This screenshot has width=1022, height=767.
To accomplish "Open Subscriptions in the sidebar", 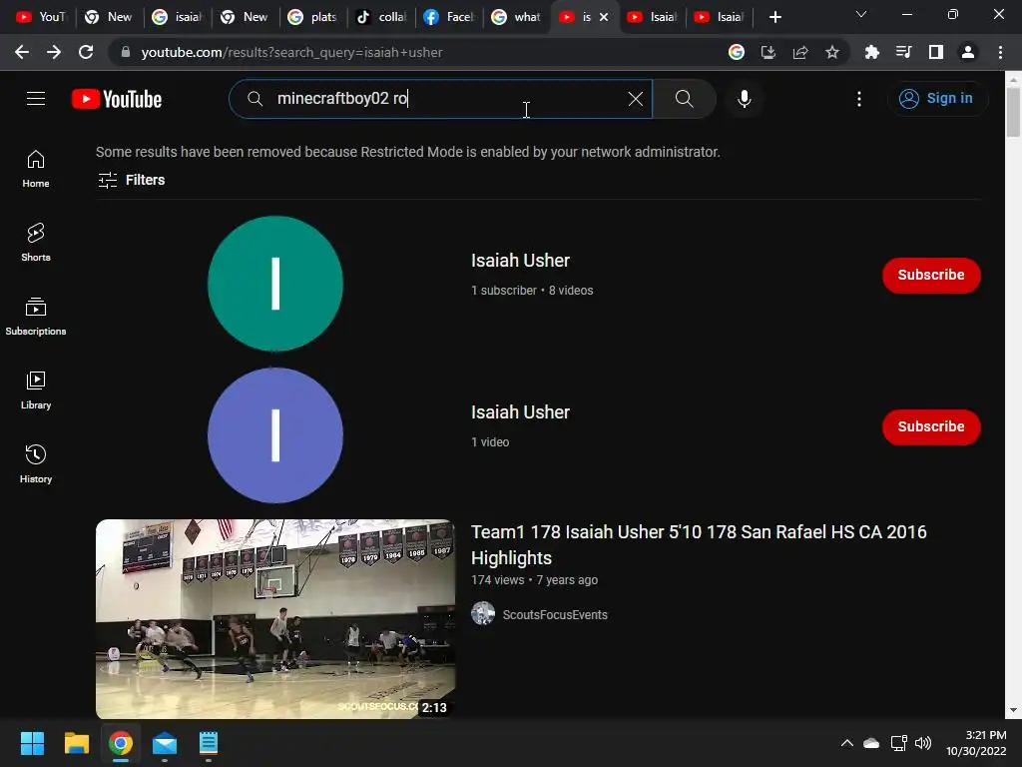I will tap(36, 317).
